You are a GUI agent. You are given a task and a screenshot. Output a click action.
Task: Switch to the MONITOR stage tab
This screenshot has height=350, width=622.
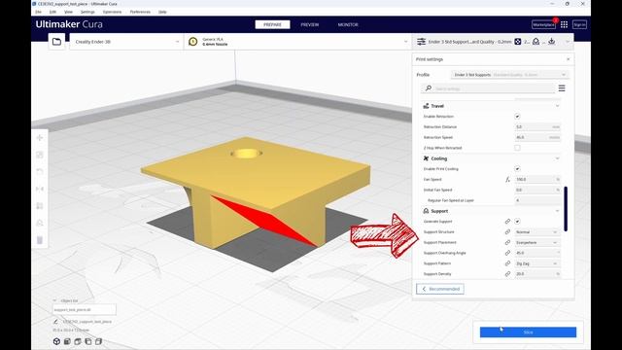tap(348, 24)
